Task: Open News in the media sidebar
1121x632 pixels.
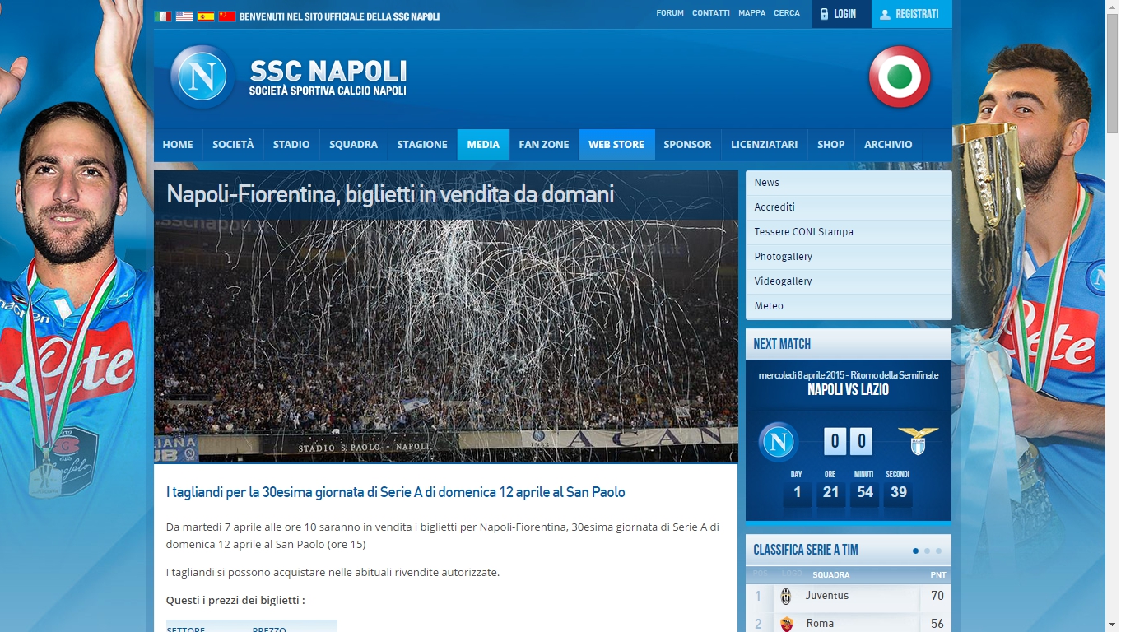Action: pos(849,183)
